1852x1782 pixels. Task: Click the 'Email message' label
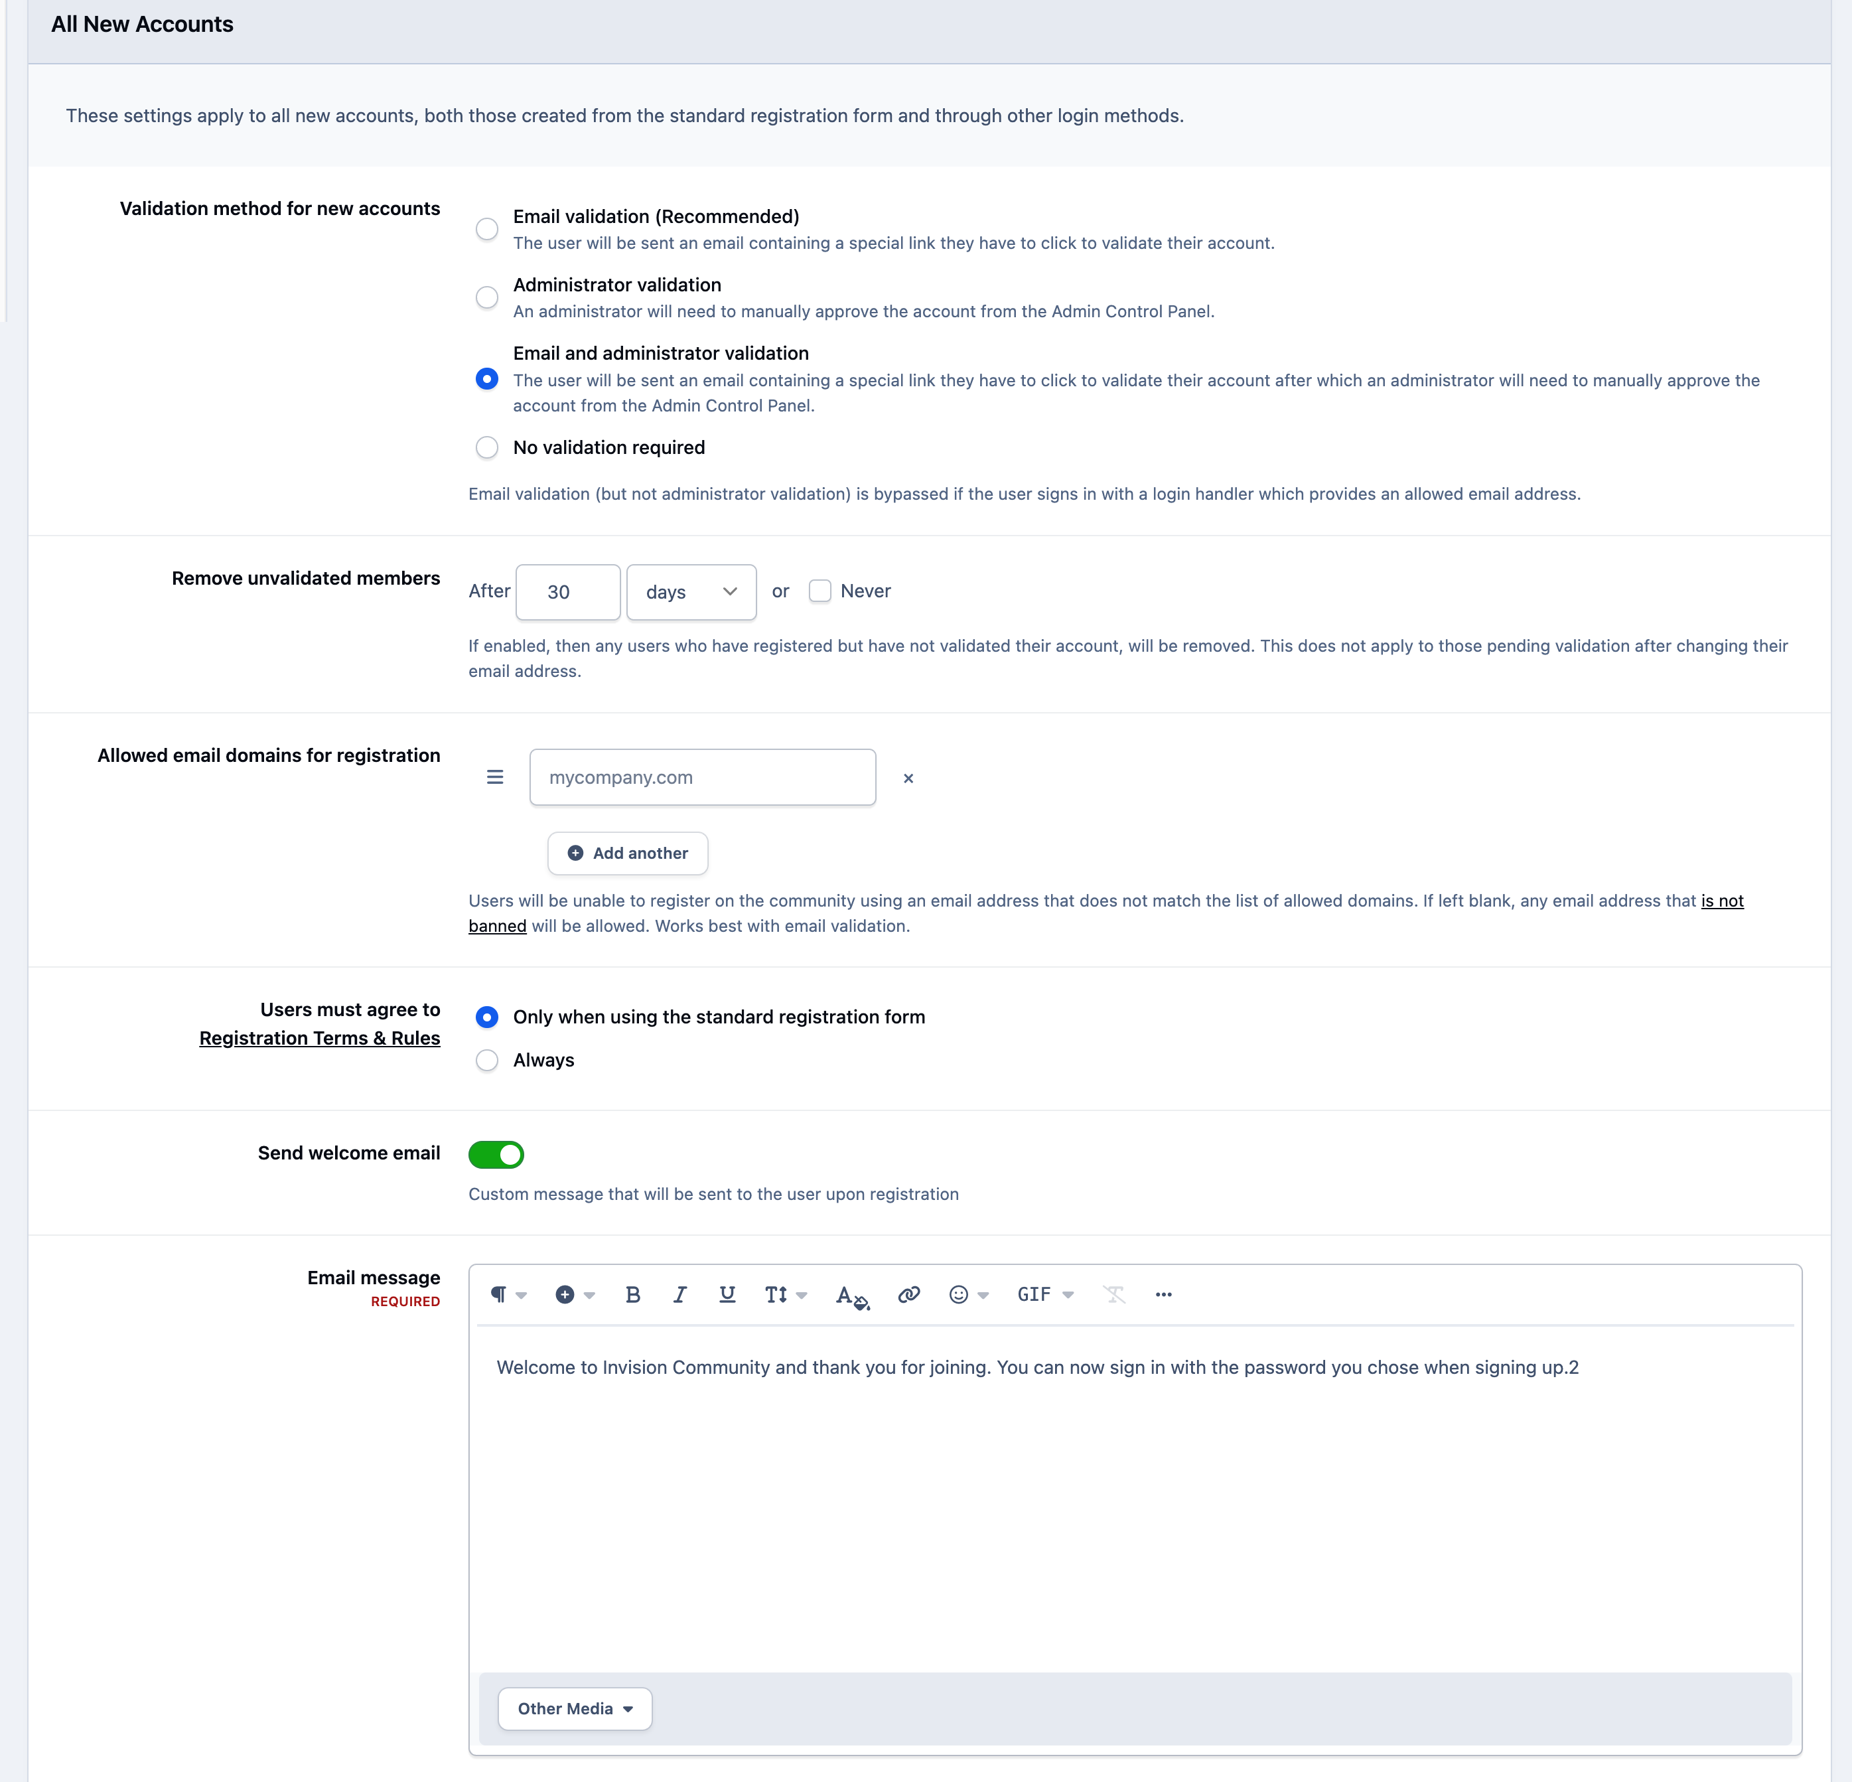(373, 1278)
